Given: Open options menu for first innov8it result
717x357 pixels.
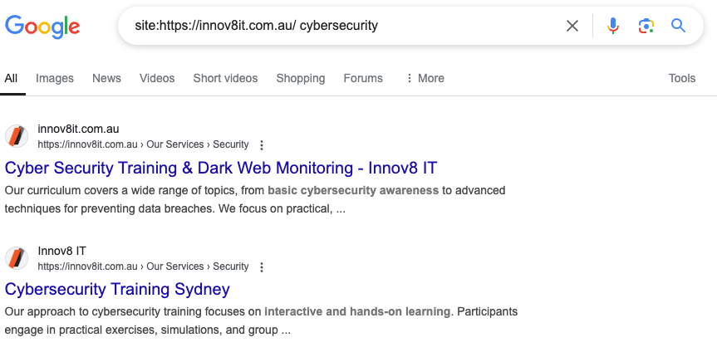Looking at the screenshot, I should 262,145.
